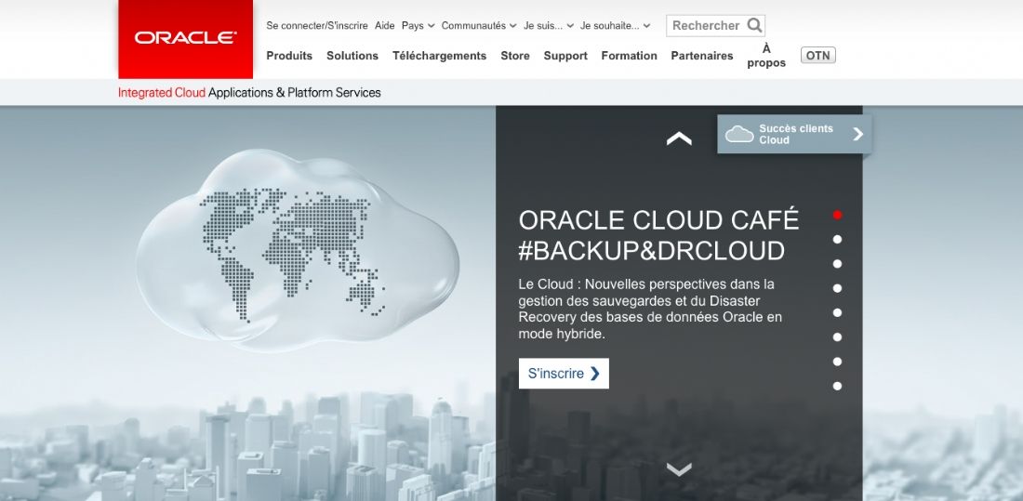The image size is (1023, 501).
Task: Click the OTN button
Action: click(818, 56)
